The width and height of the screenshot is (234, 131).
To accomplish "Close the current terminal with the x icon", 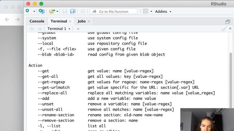I will tap(230, 28).
